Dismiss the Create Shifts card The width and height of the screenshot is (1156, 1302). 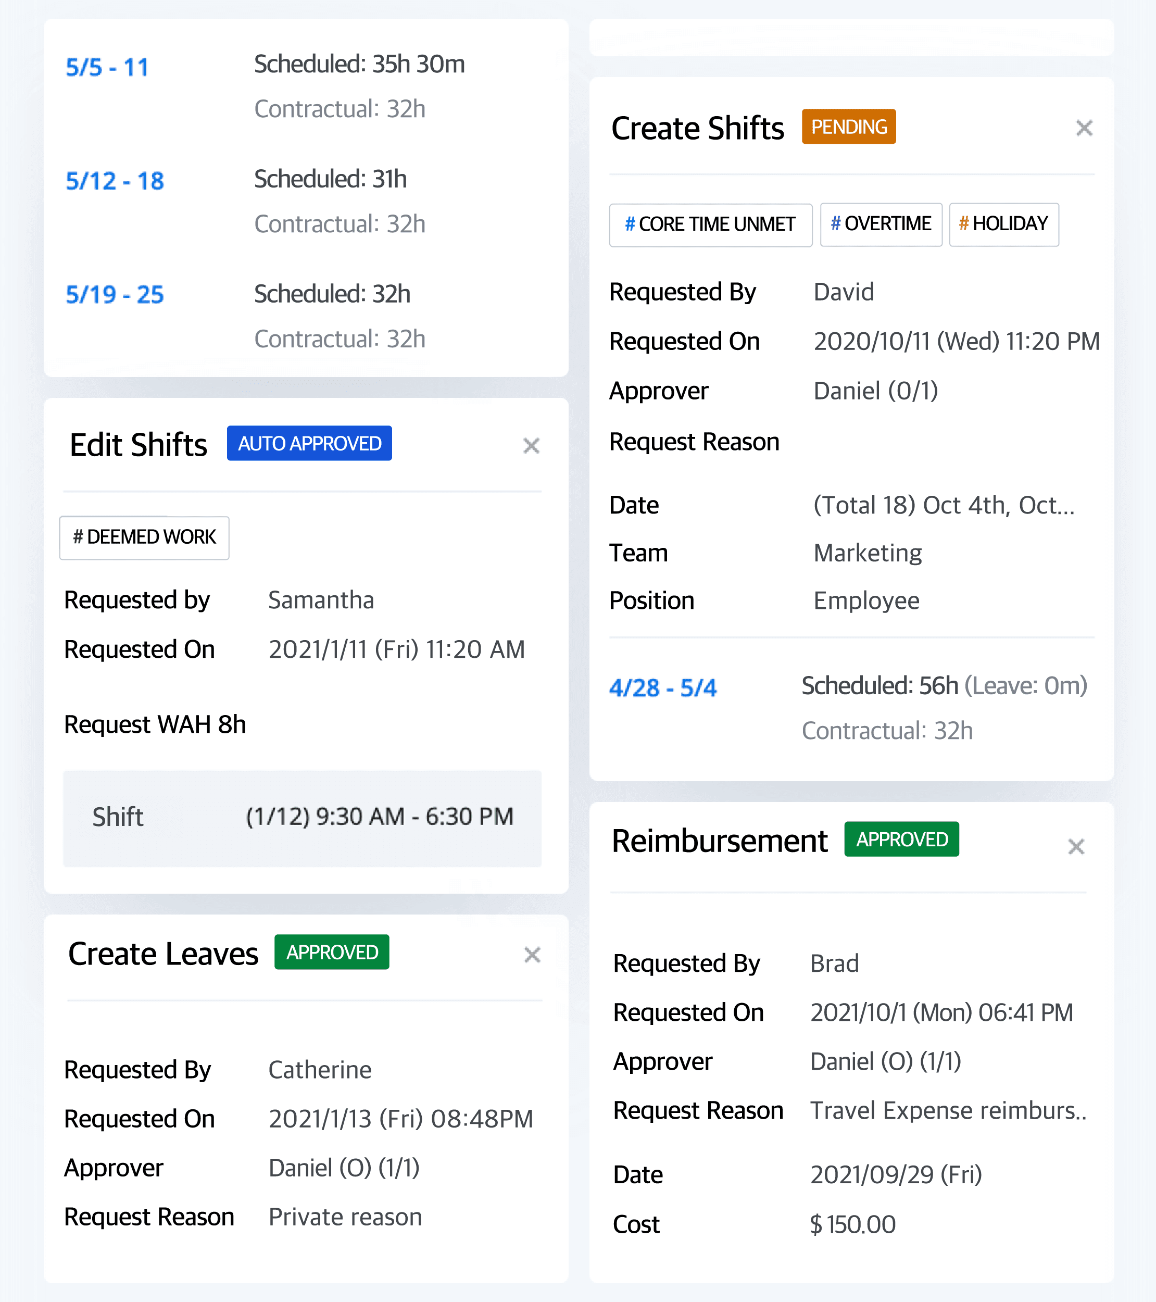click(x=1084, y=128)
